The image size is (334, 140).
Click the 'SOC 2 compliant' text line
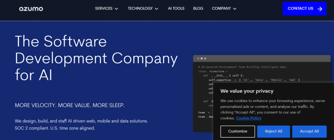point(55,128)
